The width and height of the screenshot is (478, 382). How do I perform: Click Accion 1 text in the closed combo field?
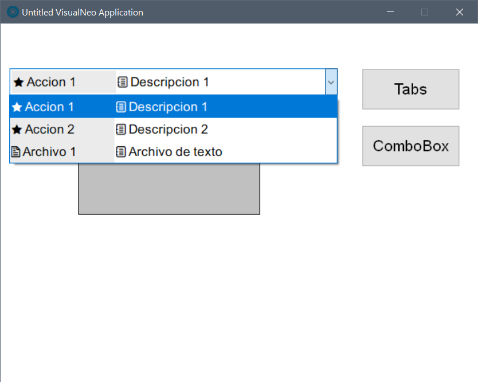click(51, 82)
